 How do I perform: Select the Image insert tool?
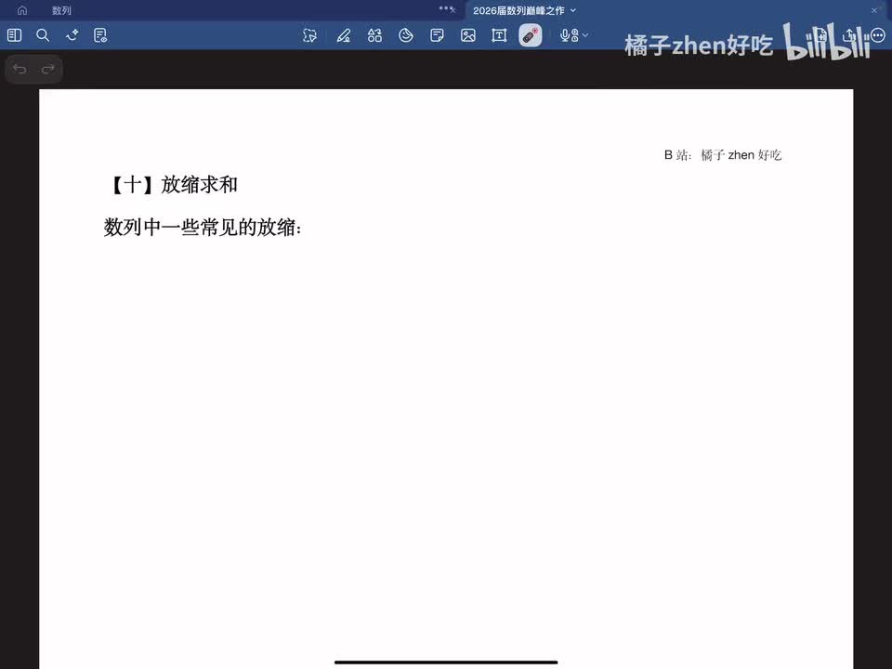tap(468, 35)
